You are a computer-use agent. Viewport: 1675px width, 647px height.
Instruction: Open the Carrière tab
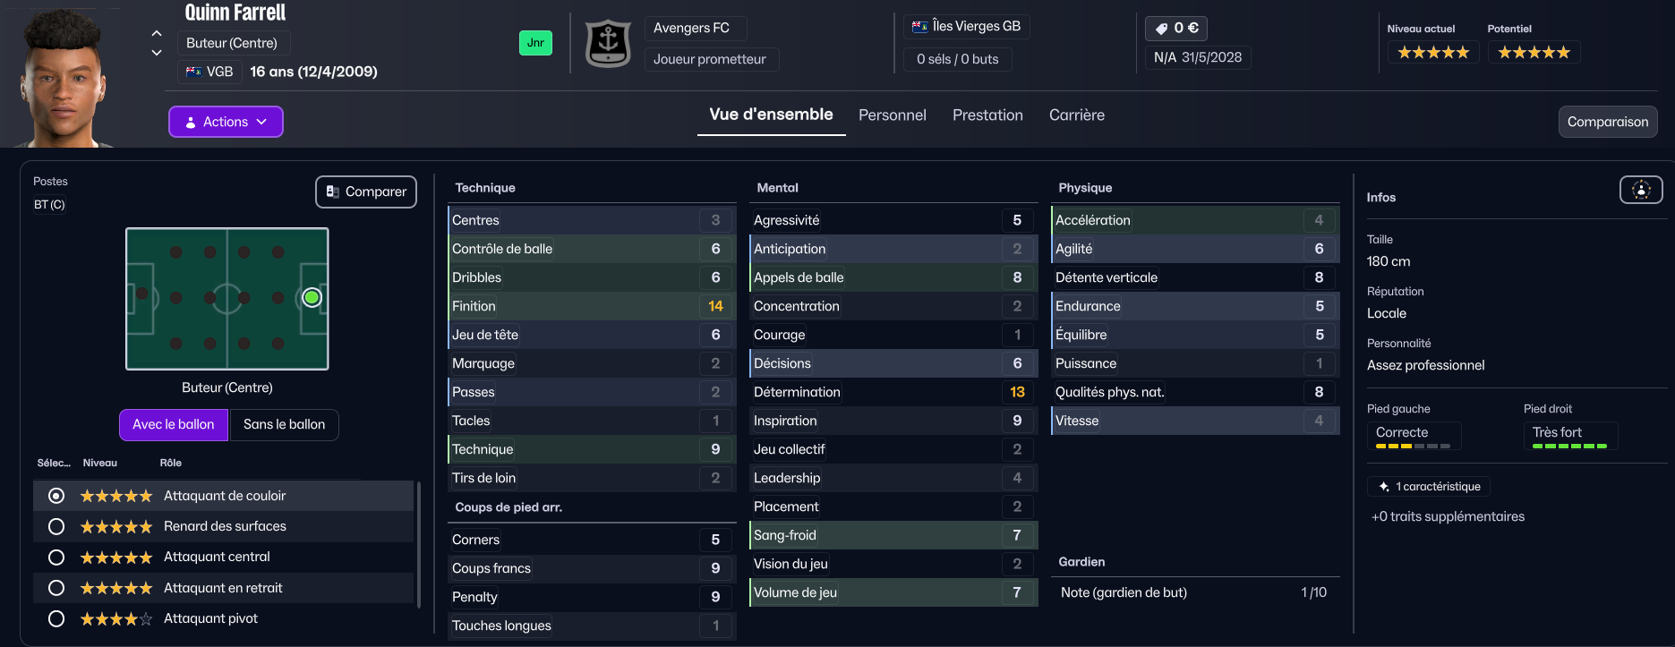(x=1076, y=115)
